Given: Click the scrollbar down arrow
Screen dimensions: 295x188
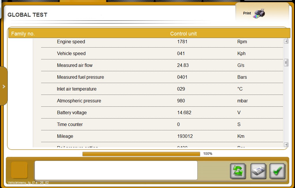Looking at the screenshot, I should tap(286, 145).
